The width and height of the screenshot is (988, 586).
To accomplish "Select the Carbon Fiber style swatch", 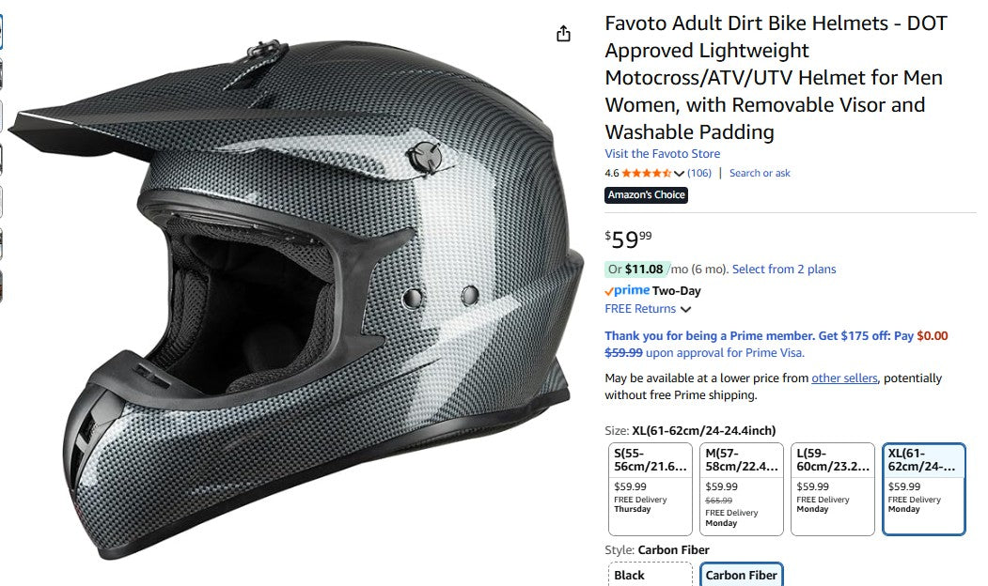I will tap(742, 574).
